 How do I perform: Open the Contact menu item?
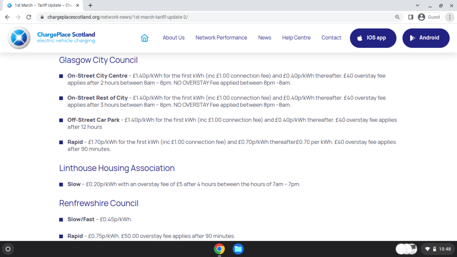(x=331, y=38)
